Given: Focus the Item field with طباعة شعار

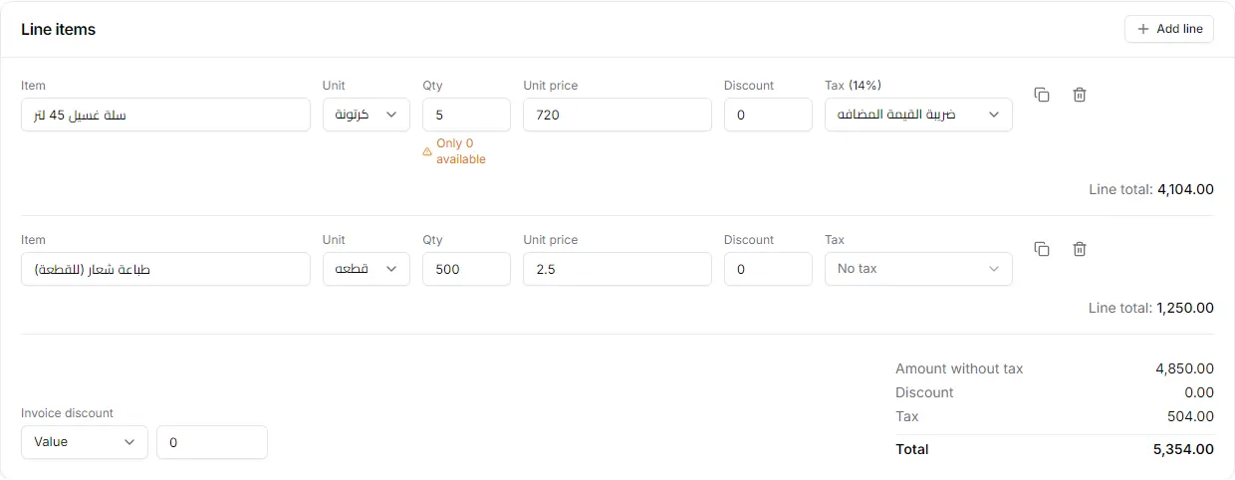Looking at the screenshot, I should (x=165, y=269).
